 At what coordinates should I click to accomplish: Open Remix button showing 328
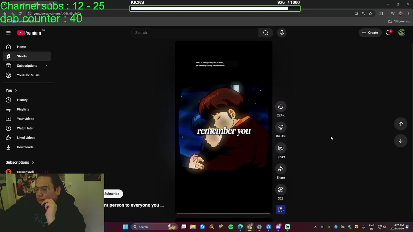281,190
